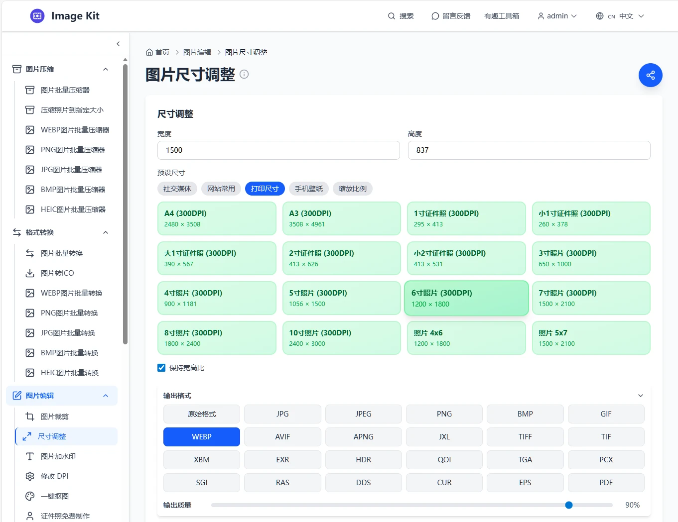Click the info icon beside the page title
Screen dimensions: 678x522
click(x=244, y=74)
